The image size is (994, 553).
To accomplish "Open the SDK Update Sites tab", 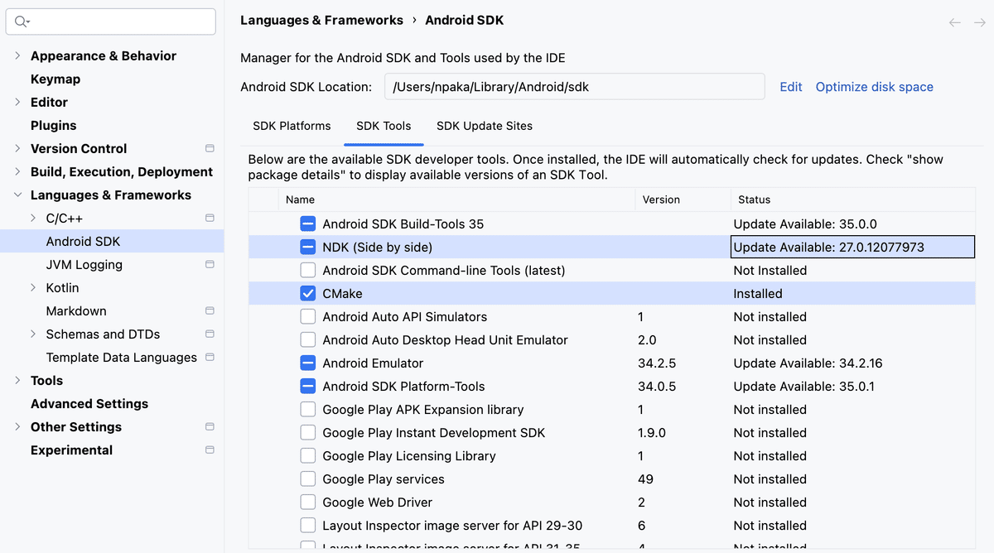I will [x=485, y=126].
